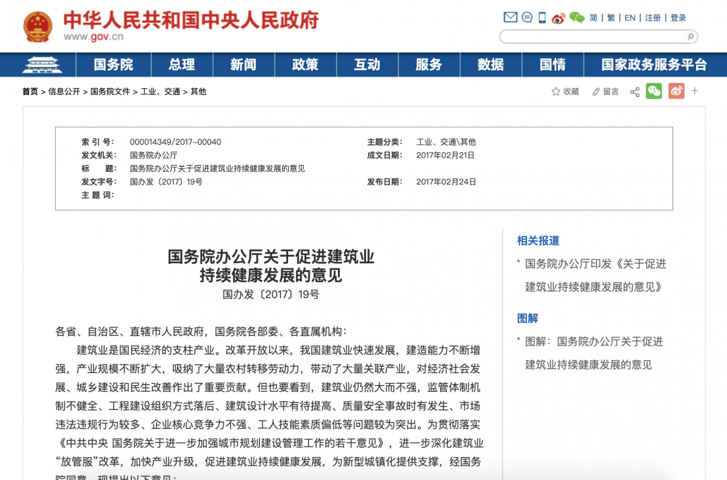Open the 服务 menu

pos(429,65)
